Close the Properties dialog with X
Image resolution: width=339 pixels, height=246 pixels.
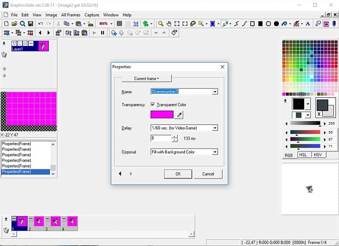222,67
